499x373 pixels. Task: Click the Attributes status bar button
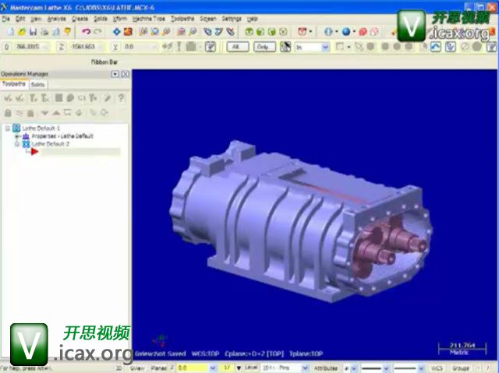[326, 368]
